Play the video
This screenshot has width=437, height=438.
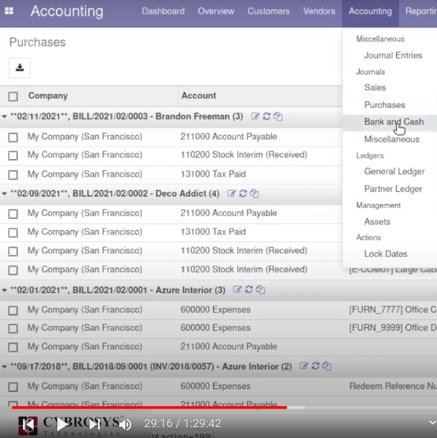pos(62,424)
